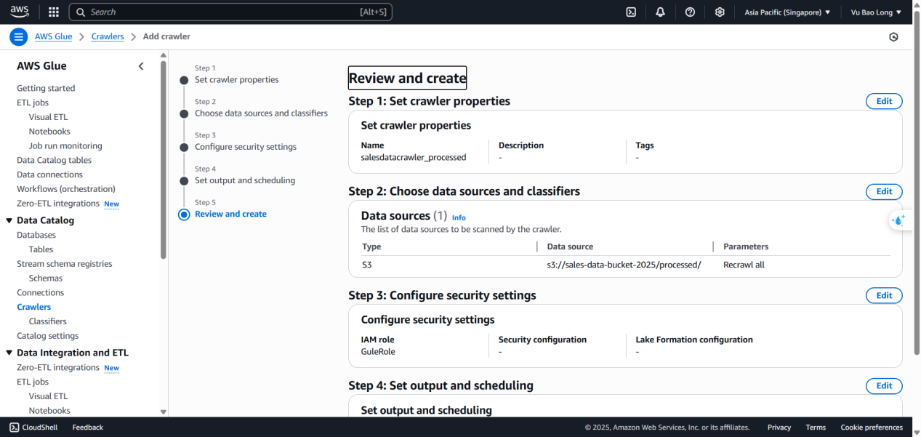Image resolution: width=921 pixels, height=437 pixels.
Task: Open Schemas in the sidebar
Action: click(x=46, y=278)
